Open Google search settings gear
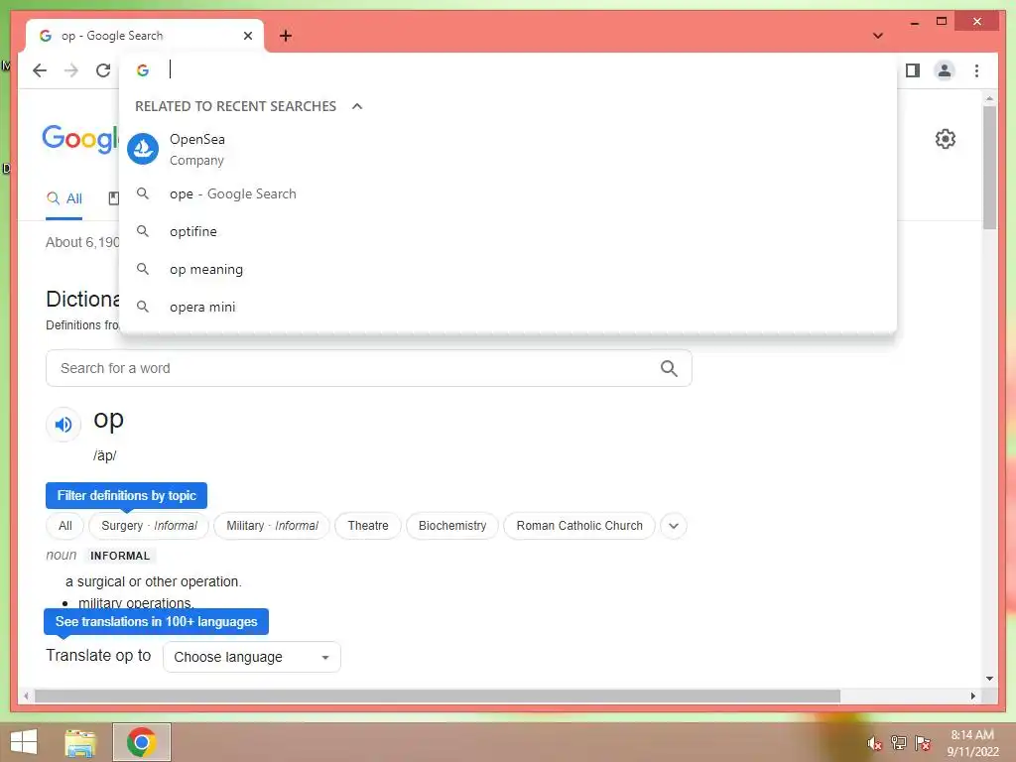 (x=946, y=139)
